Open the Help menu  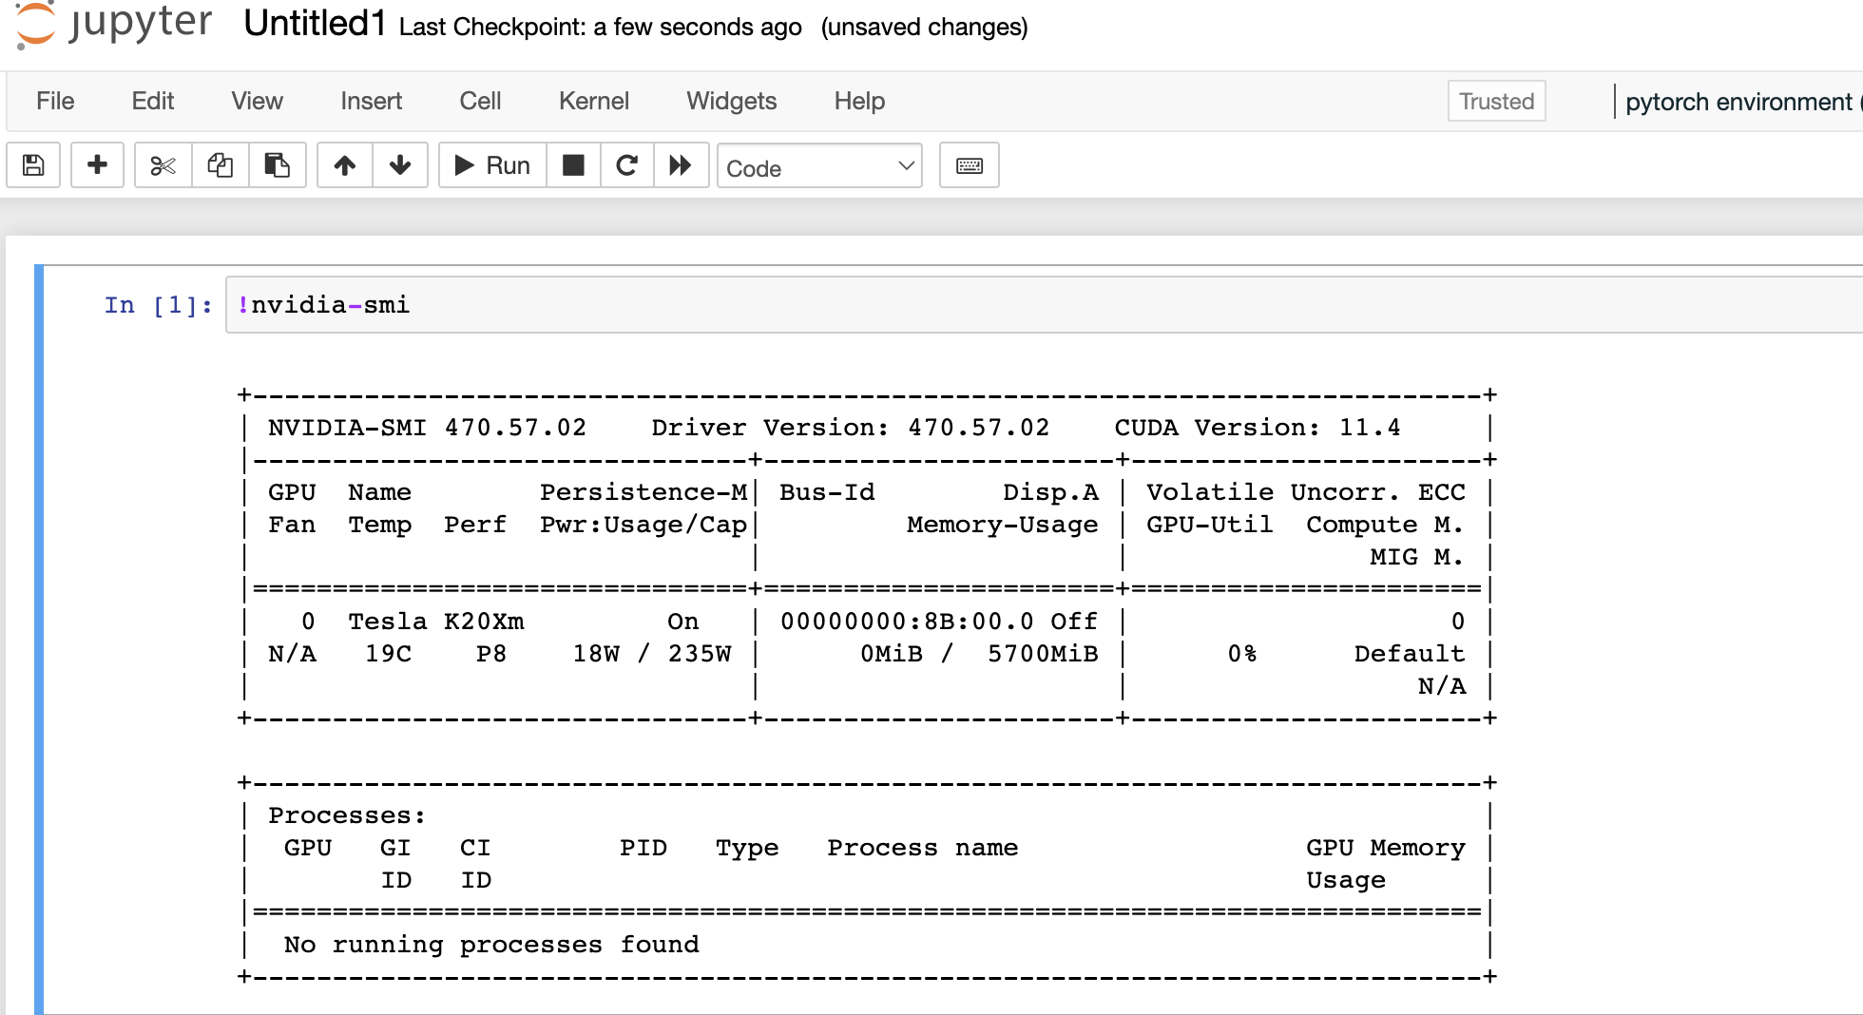click(x=859, y=101)
